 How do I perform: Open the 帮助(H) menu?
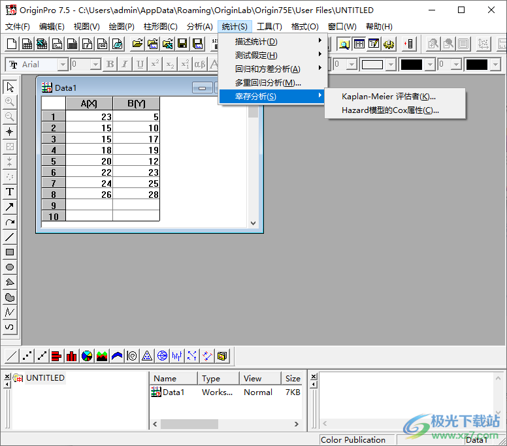tap(379, 27)
